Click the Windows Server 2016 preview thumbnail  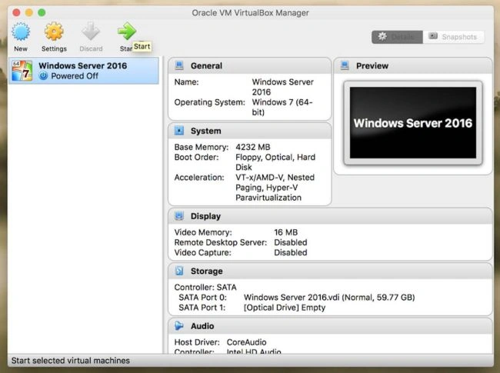[x=413, y=123]
